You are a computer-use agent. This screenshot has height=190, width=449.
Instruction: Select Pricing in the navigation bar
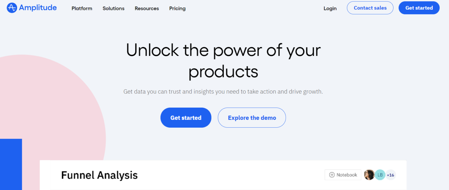point(177,8)
